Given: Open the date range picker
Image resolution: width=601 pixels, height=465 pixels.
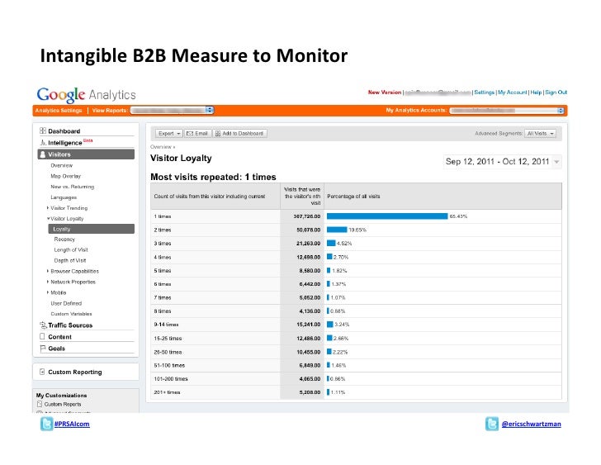Looking at the screenshot, I should point(502,161).
